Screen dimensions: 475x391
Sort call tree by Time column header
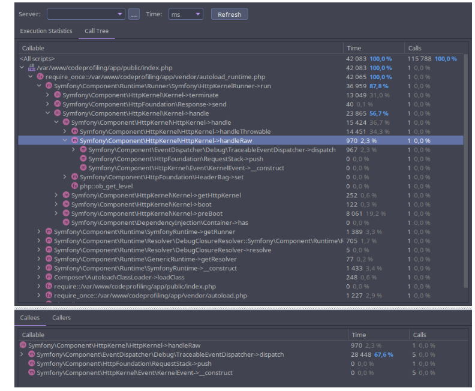point(374,48)
